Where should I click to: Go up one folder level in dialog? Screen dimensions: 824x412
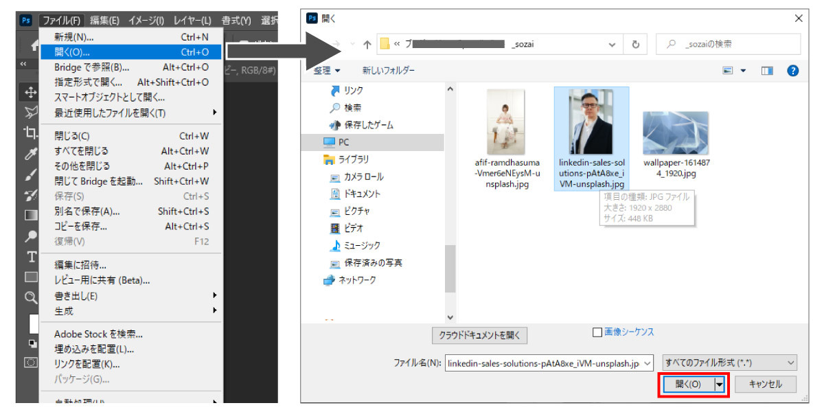[367, 45]
